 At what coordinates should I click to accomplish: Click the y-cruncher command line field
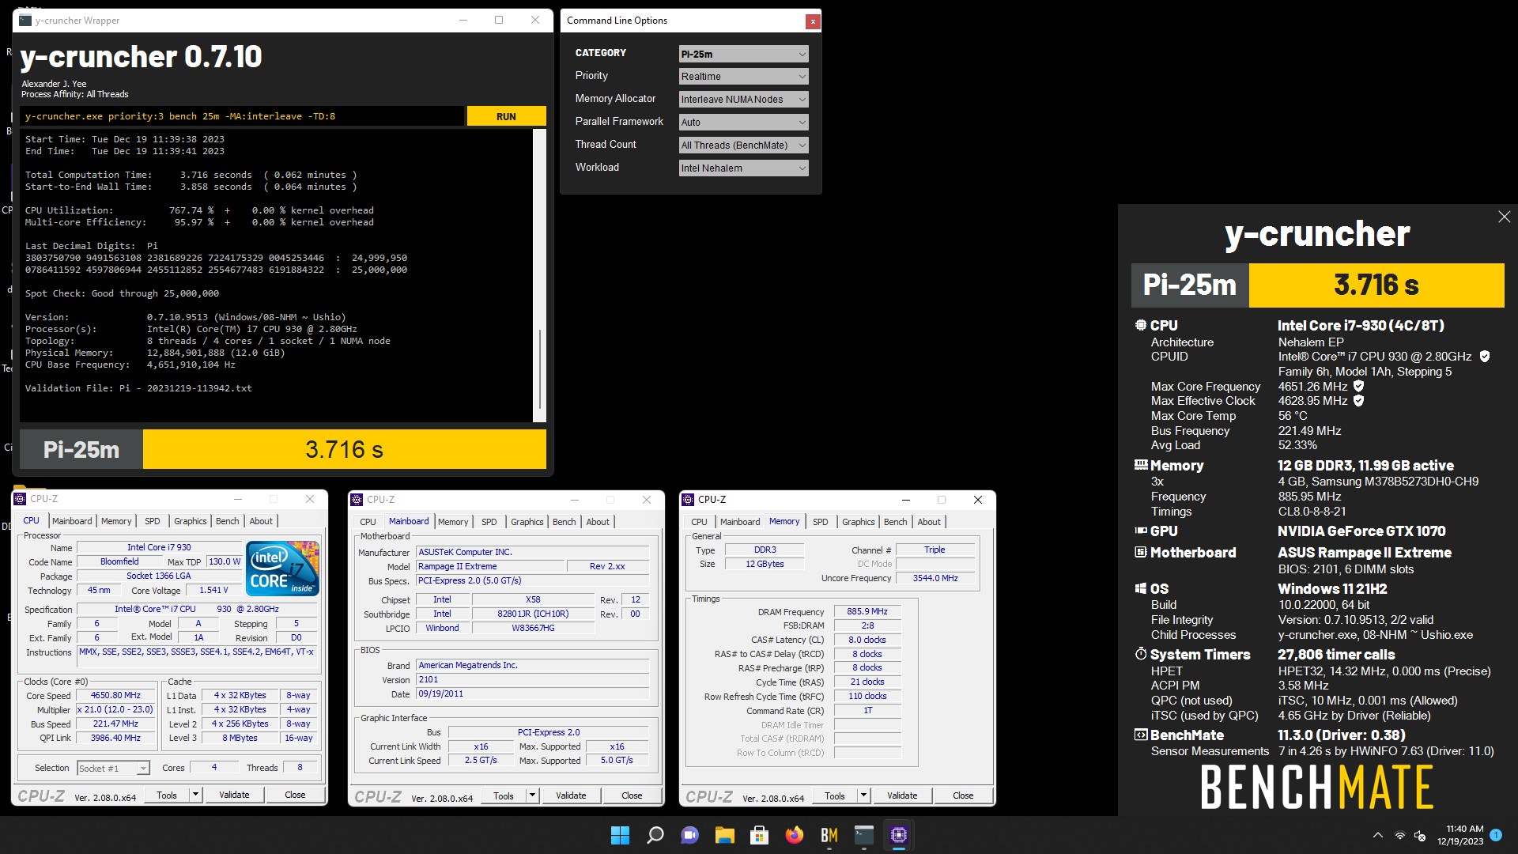[242, 116]
